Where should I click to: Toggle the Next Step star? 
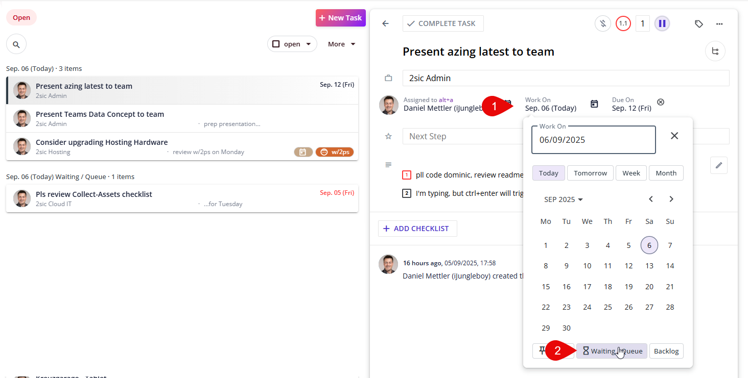tap(388, 136)
